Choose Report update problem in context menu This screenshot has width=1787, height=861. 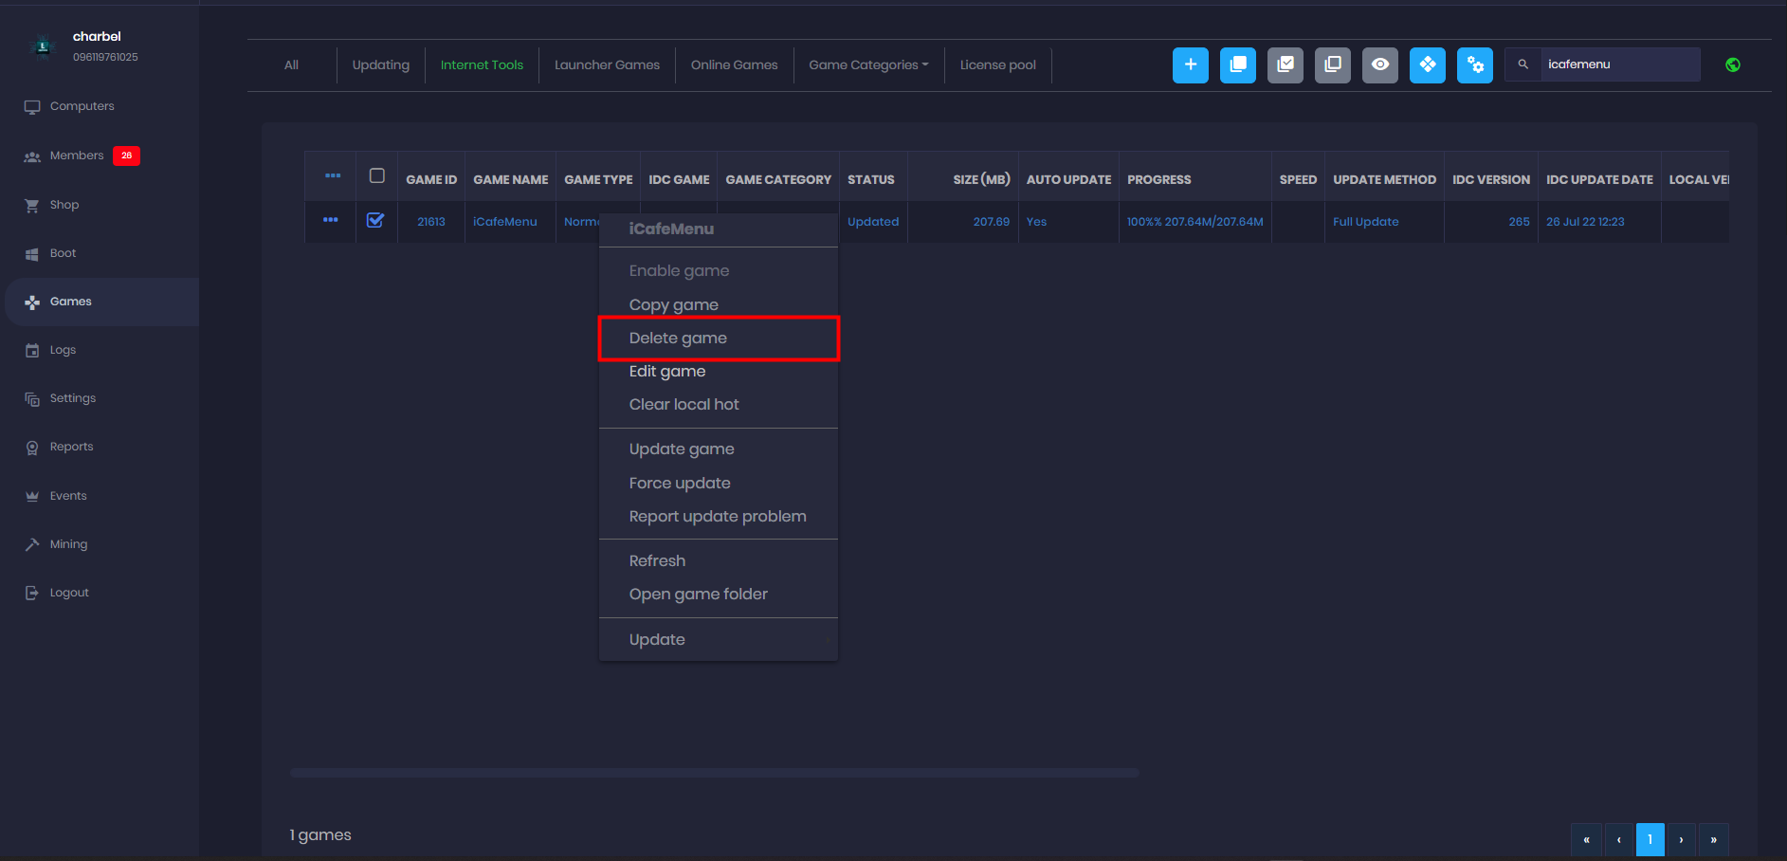tap(719, 517)
